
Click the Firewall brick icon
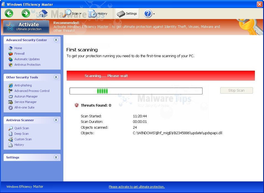click(x=11, y=54)
